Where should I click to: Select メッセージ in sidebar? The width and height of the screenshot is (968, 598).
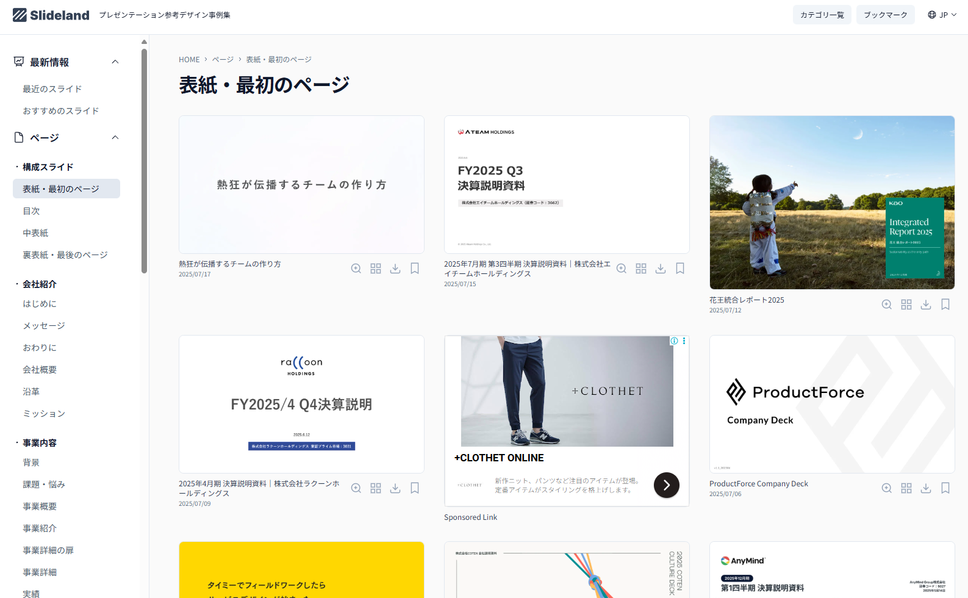click(x=44, y=326)
